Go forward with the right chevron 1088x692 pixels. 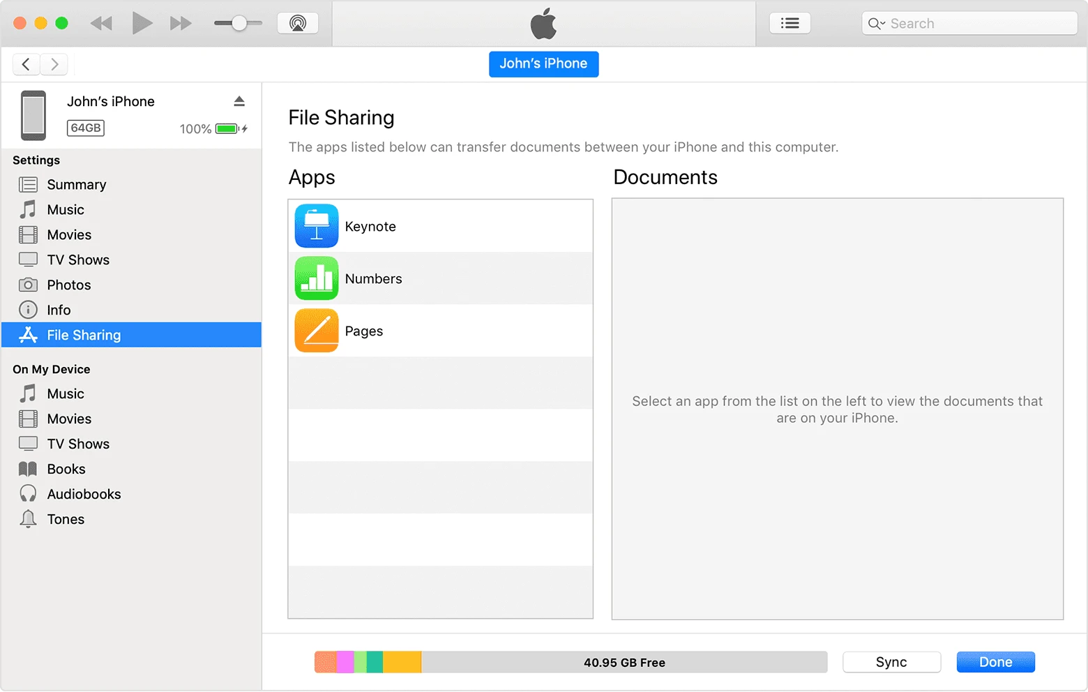[x=54, y=64]
